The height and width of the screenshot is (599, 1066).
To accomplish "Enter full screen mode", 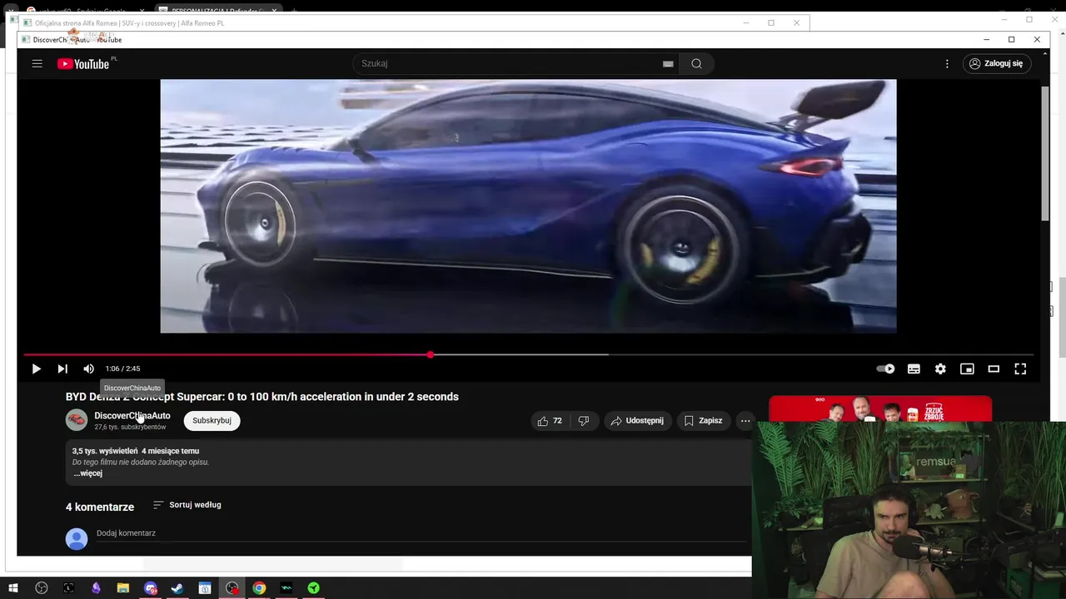I will 1020,369.
